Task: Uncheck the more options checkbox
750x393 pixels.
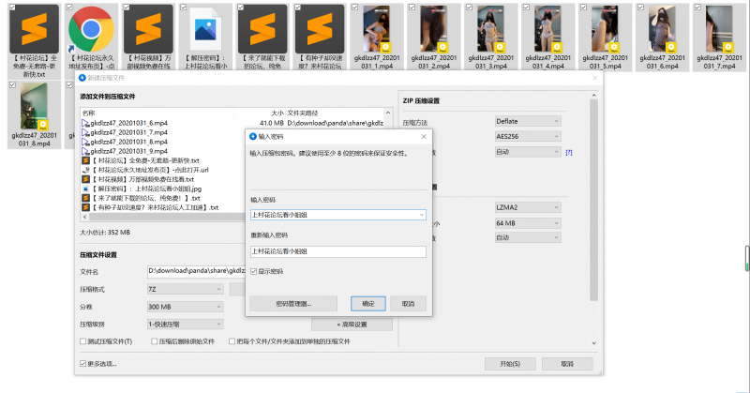Action: [x=84, y=363]
